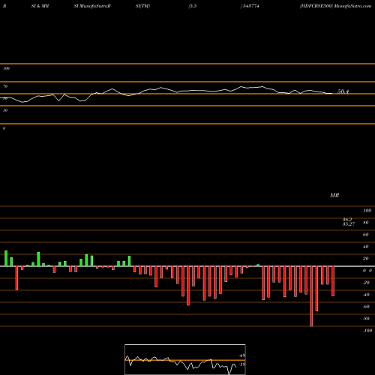Click the '40' label on MR axis

pyautogui.click(x=366, y=247)
